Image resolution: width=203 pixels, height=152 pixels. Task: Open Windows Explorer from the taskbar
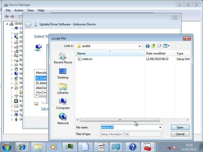tap(38, 147)
